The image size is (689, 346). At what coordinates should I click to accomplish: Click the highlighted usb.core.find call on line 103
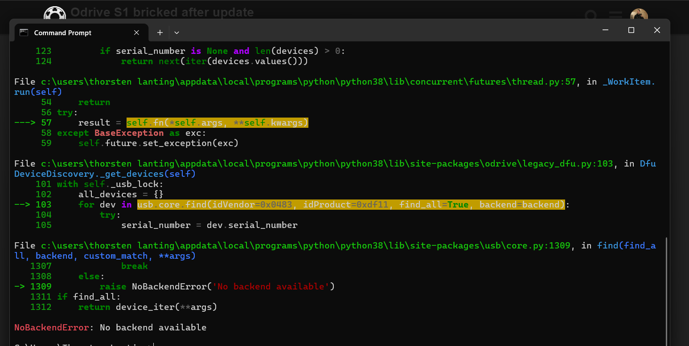coord(351,205)
